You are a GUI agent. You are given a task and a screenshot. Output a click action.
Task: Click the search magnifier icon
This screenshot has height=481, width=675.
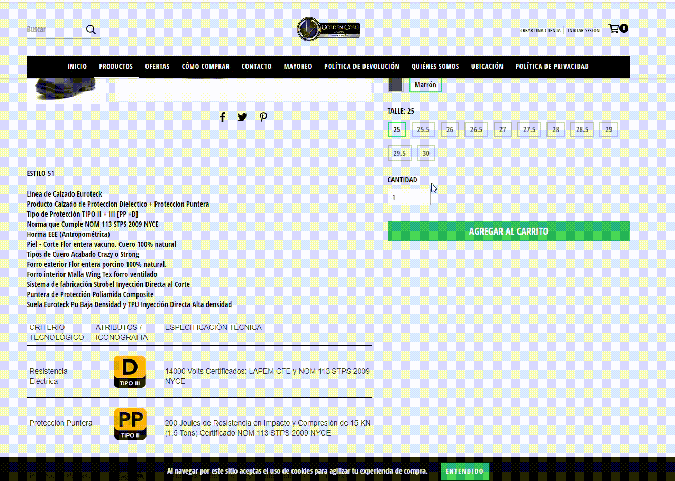pos(91,30)
